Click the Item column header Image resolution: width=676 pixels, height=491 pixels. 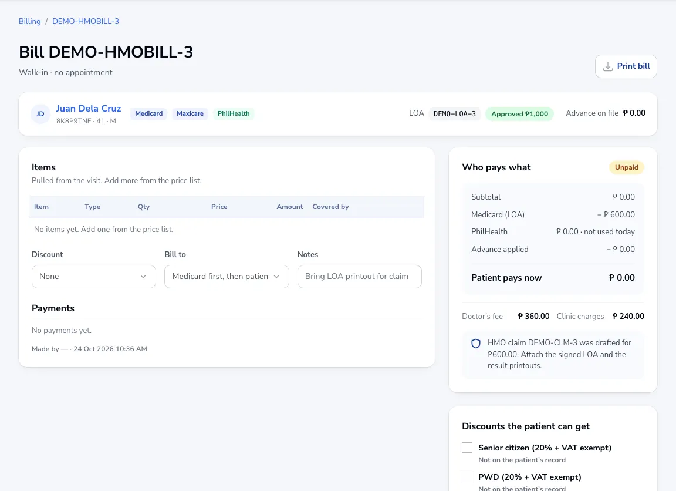point(42,207)
